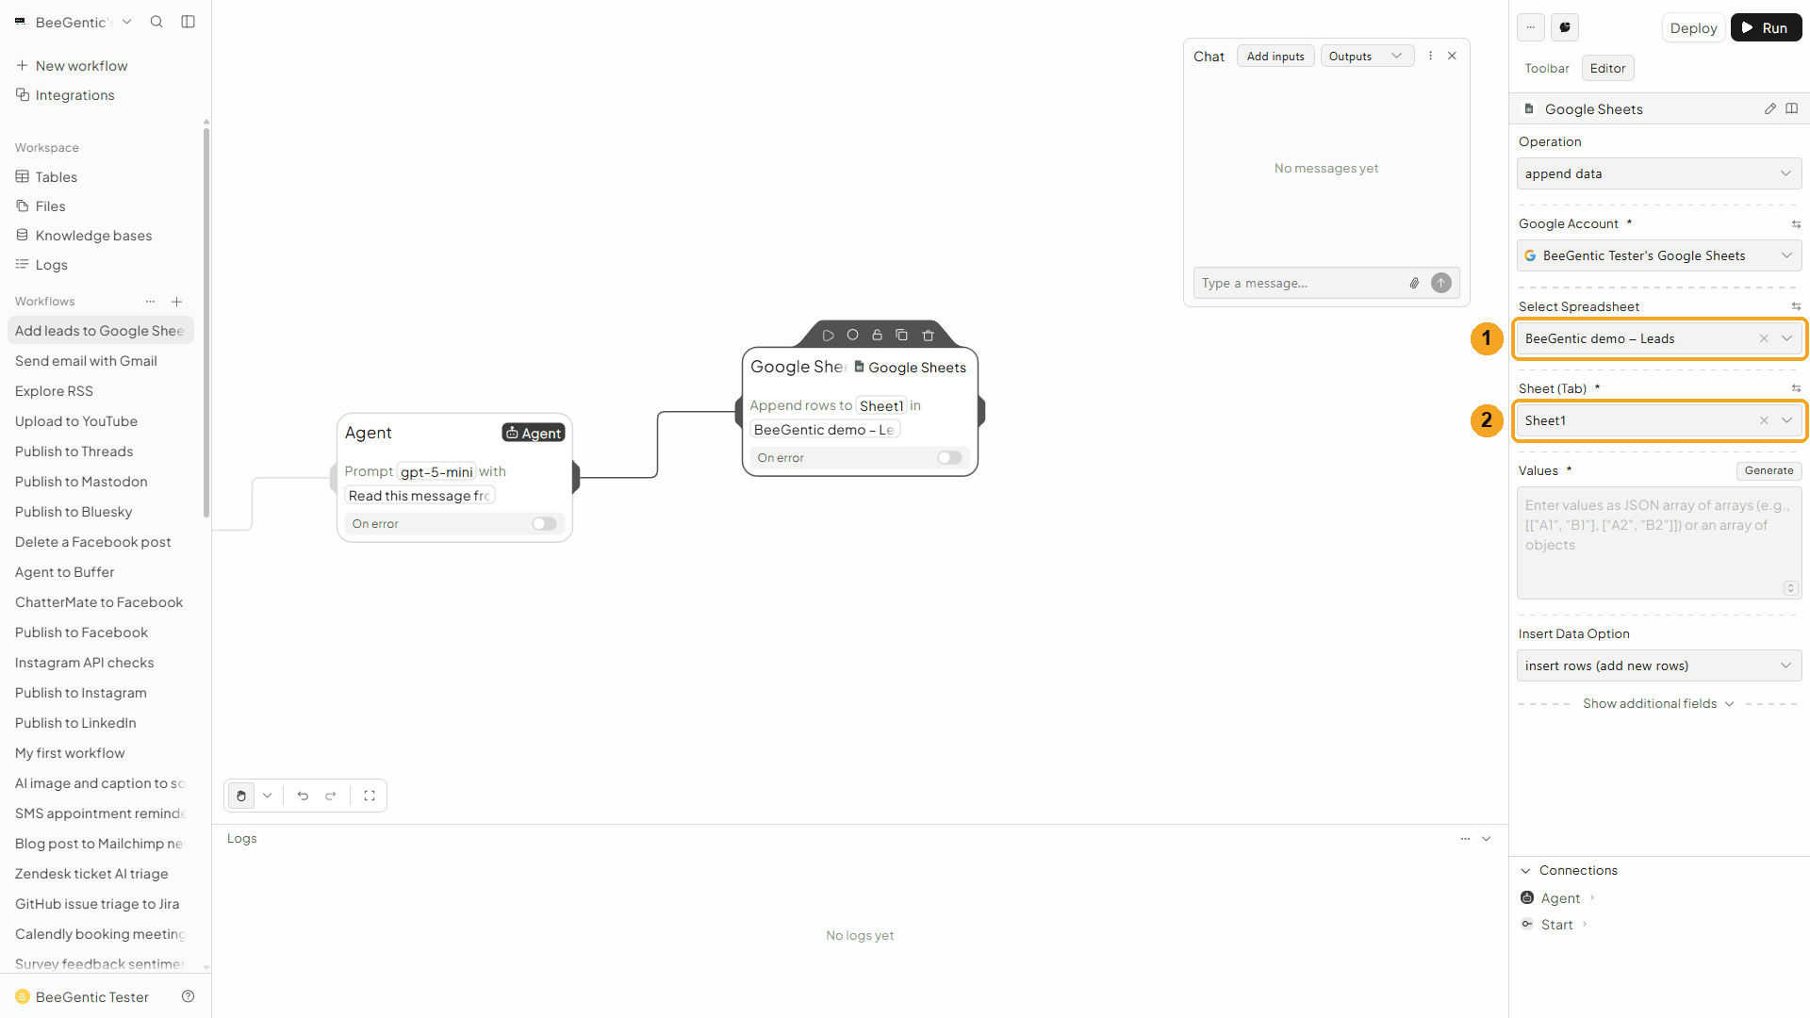Viewport: 1810px width, 1018px height.
Task: Redo the canvas action
Action: [x=331, y=796]
